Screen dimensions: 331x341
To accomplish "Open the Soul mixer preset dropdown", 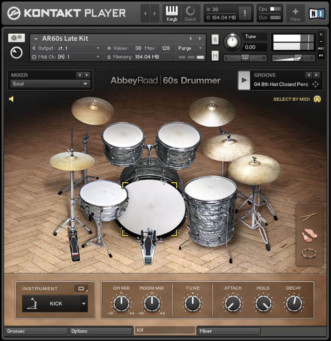I will pyautogui.click(x=85, y=84).
